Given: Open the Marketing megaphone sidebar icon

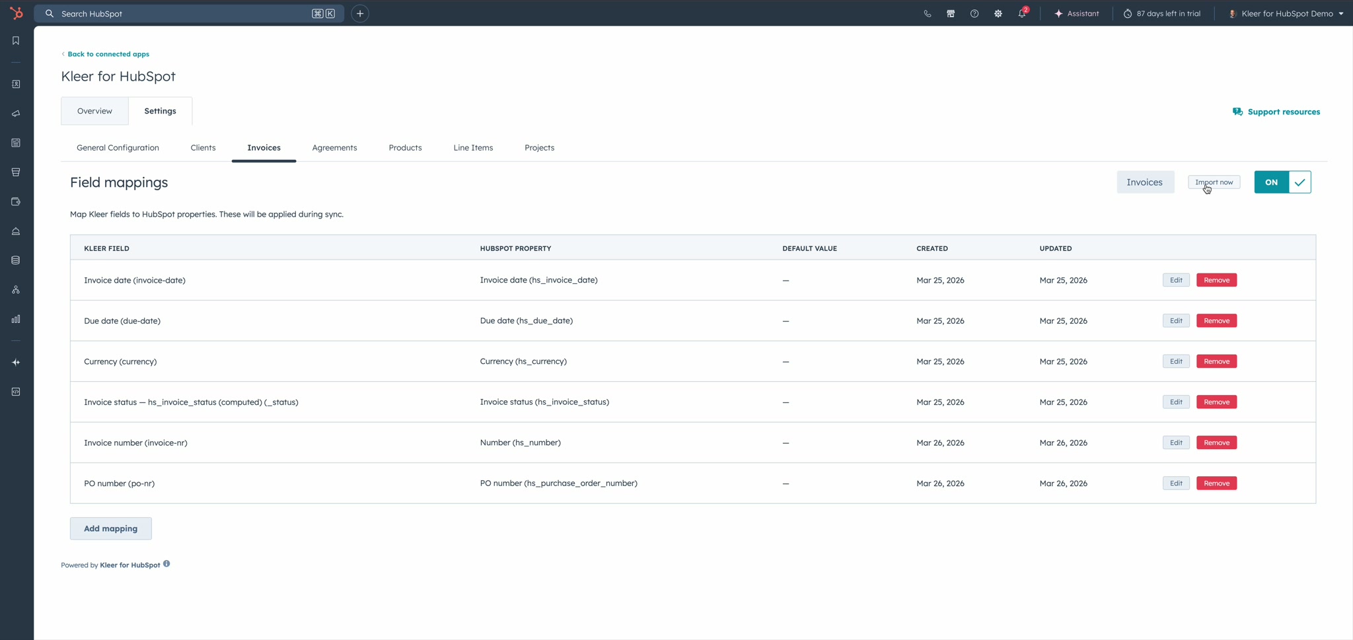Looking at the screenshot, I should (x=16, y=114).
